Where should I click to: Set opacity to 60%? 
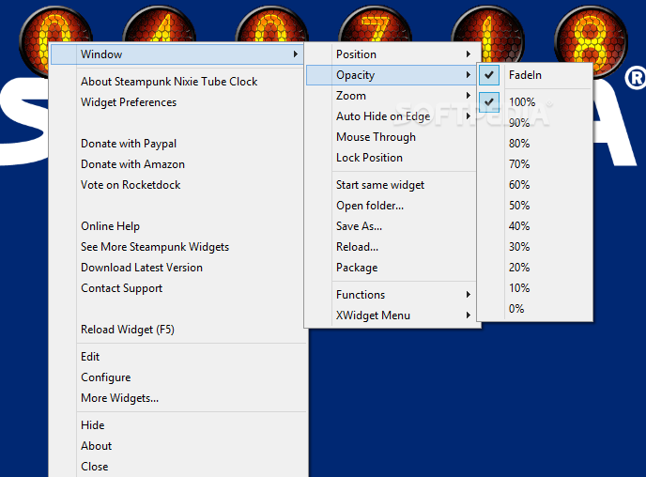pyautogui.click(x=535, y=185)
